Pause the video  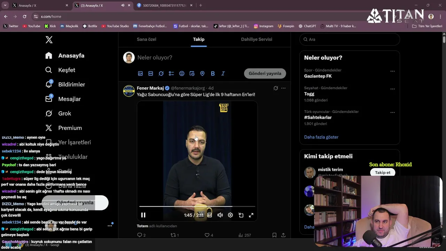(x=143, y=215)
